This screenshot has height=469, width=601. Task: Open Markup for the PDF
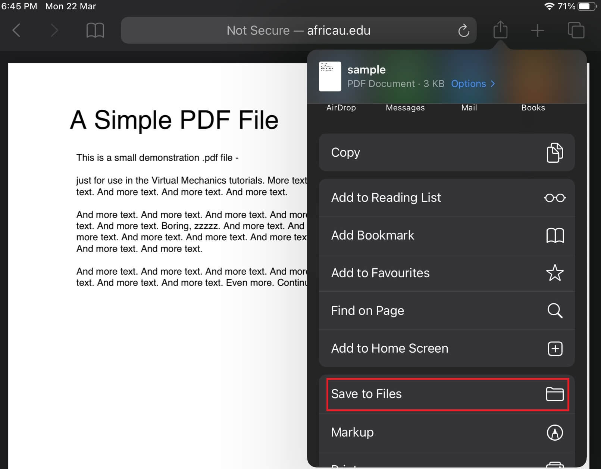click(x=447, y=432)
